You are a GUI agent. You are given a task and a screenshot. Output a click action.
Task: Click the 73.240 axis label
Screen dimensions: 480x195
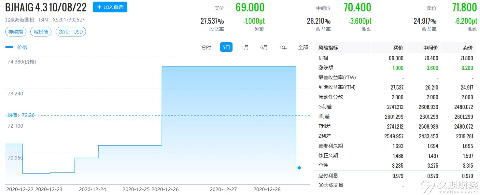pos(15,94)
